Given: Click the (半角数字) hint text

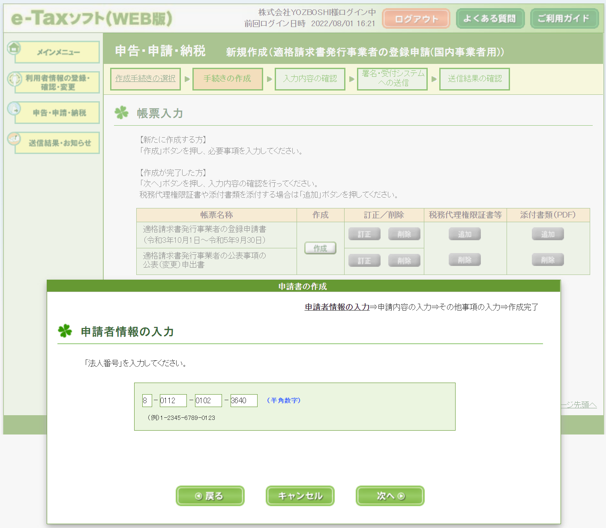Looking at the screenshot, I should (x=284, y=400).
